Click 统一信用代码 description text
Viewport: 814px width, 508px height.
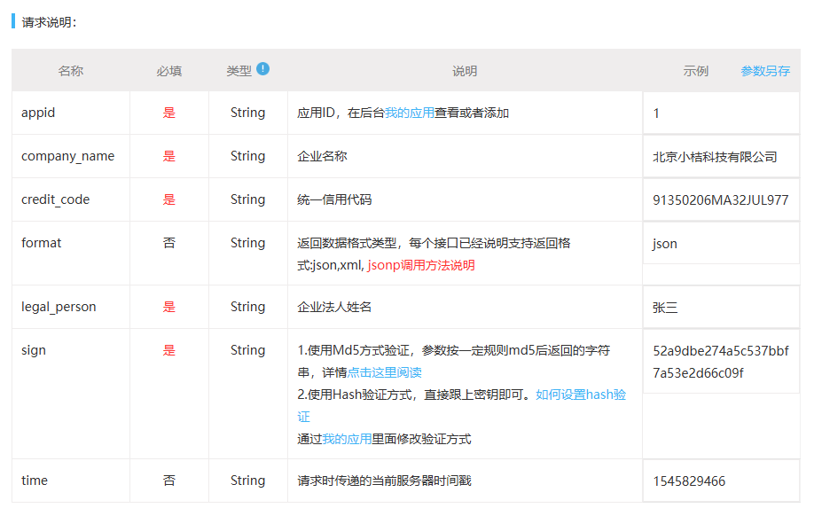pos(334,199)
